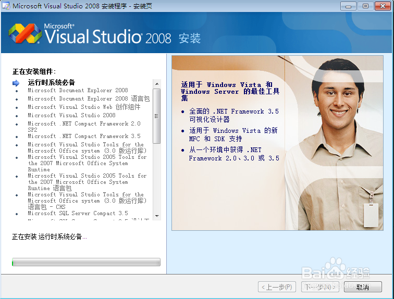This screenshot has height=299, width=394.
Task: Select Microsoft Document Explorer 2008 语言包 item
Action: [x=89, y=98]
